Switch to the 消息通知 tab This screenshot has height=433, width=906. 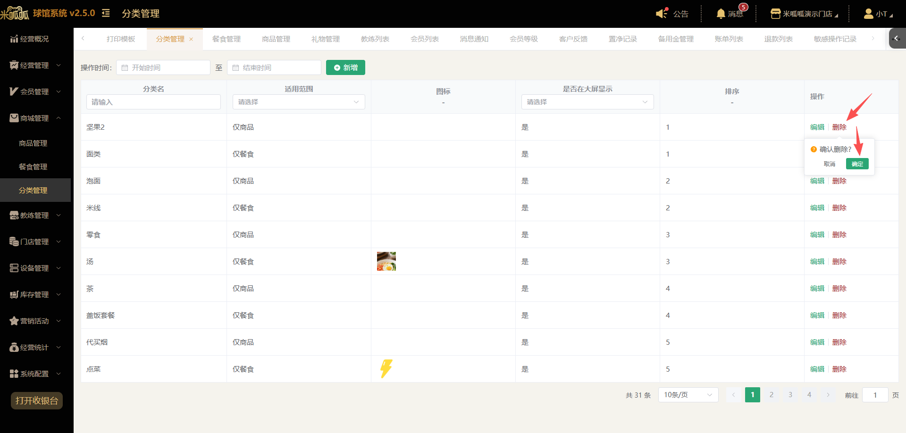474,39
